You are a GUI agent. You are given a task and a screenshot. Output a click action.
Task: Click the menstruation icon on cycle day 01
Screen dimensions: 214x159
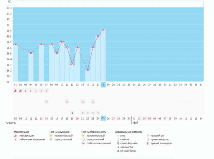(15, 91)
